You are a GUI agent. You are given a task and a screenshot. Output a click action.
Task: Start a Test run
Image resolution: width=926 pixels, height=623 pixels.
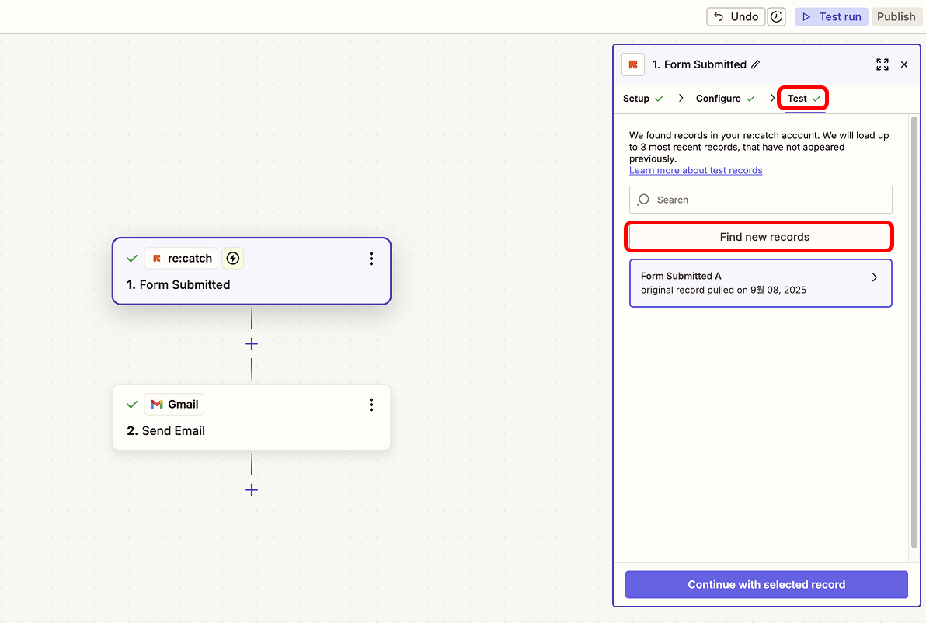(x=831, y=17)
